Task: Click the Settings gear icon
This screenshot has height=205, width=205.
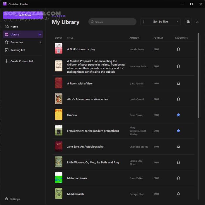Action: pyautogui.click(x=6, y=199)
